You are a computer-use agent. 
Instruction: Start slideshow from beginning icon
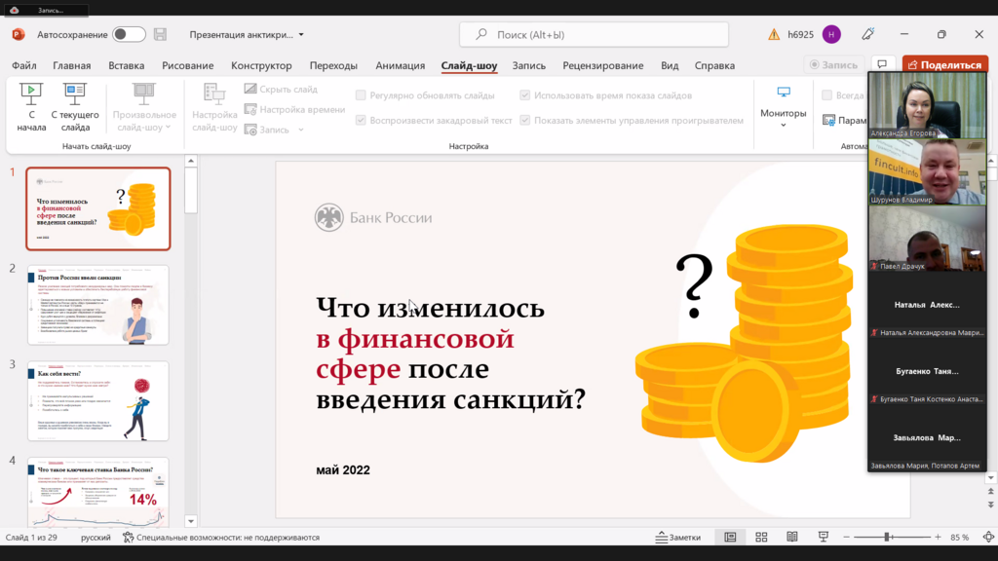tap(30, 93)
